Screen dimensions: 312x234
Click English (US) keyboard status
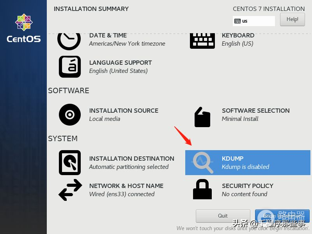238,44
